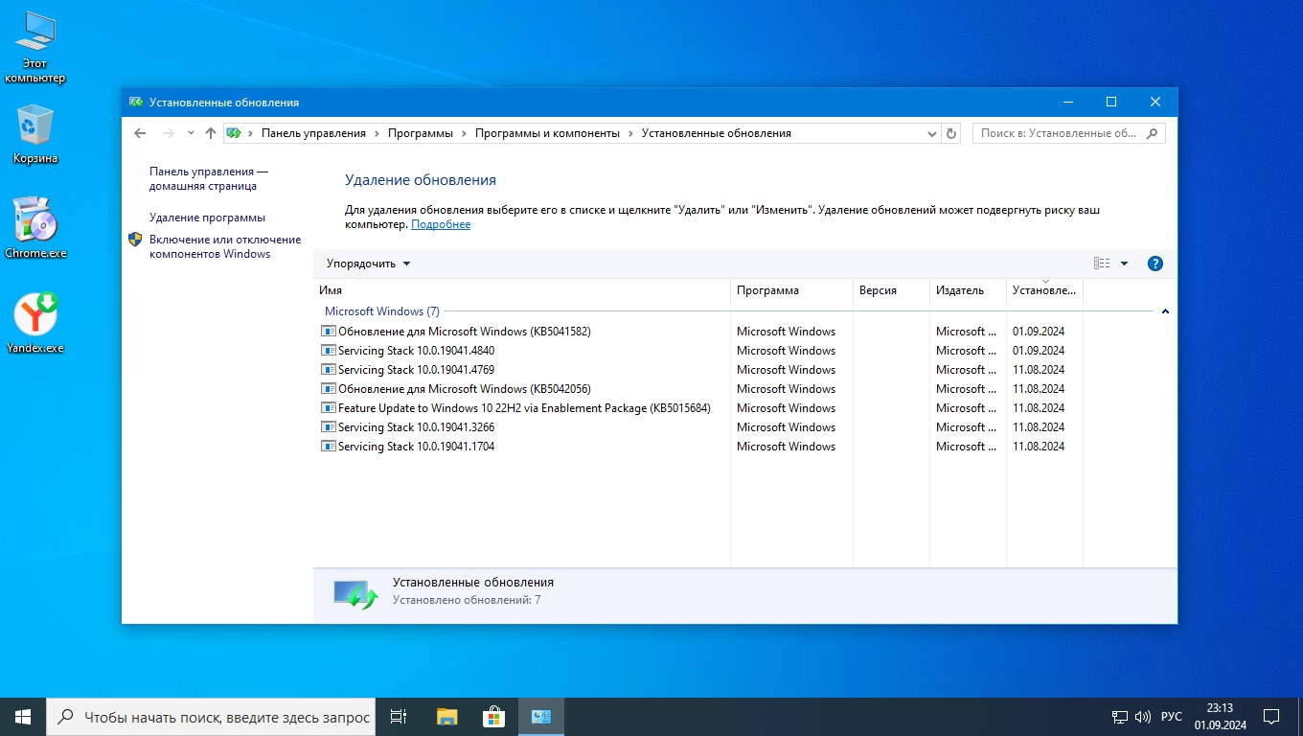Image resolution: width=1303 pixels, height=736 pixels.
Task: Open the Упорядочить dropdown menu
Action: (x=368, y=264)
